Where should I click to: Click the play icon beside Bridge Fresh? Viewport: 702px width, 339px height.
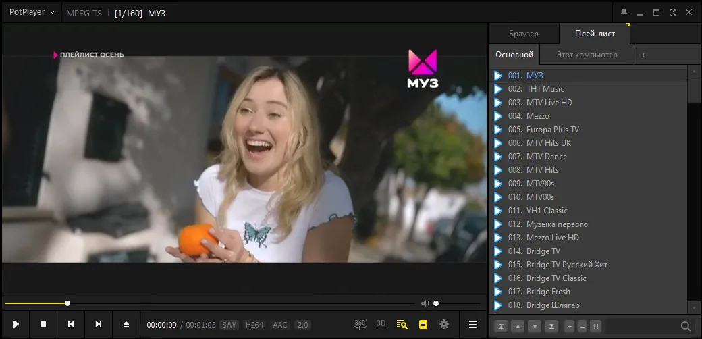pos(498,292)
